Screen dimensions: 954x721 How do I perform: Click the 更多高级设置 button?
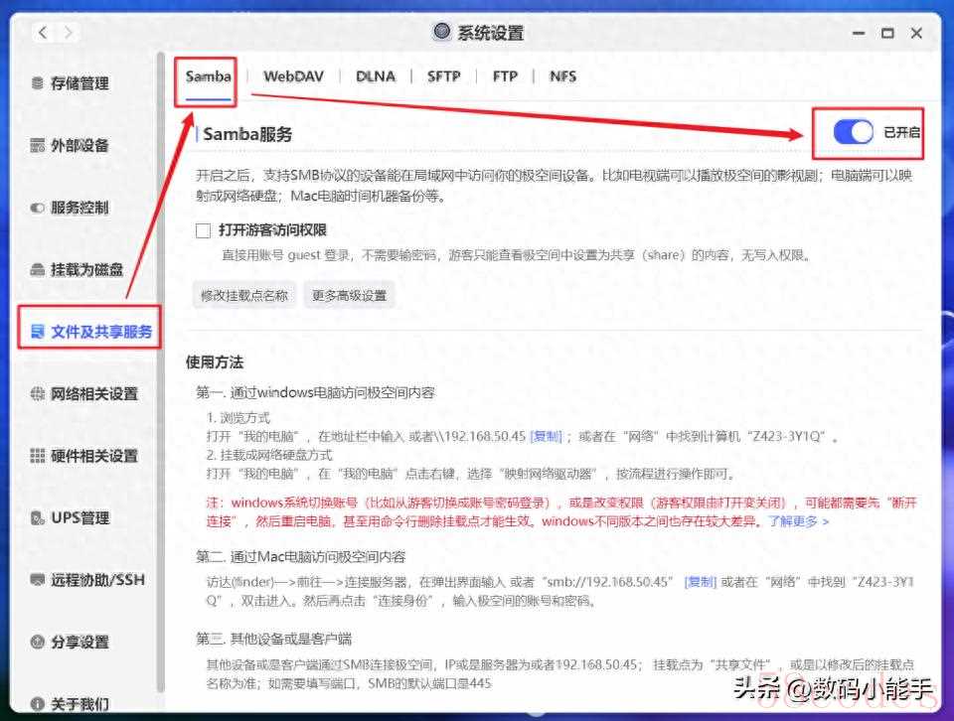point(349,295)
